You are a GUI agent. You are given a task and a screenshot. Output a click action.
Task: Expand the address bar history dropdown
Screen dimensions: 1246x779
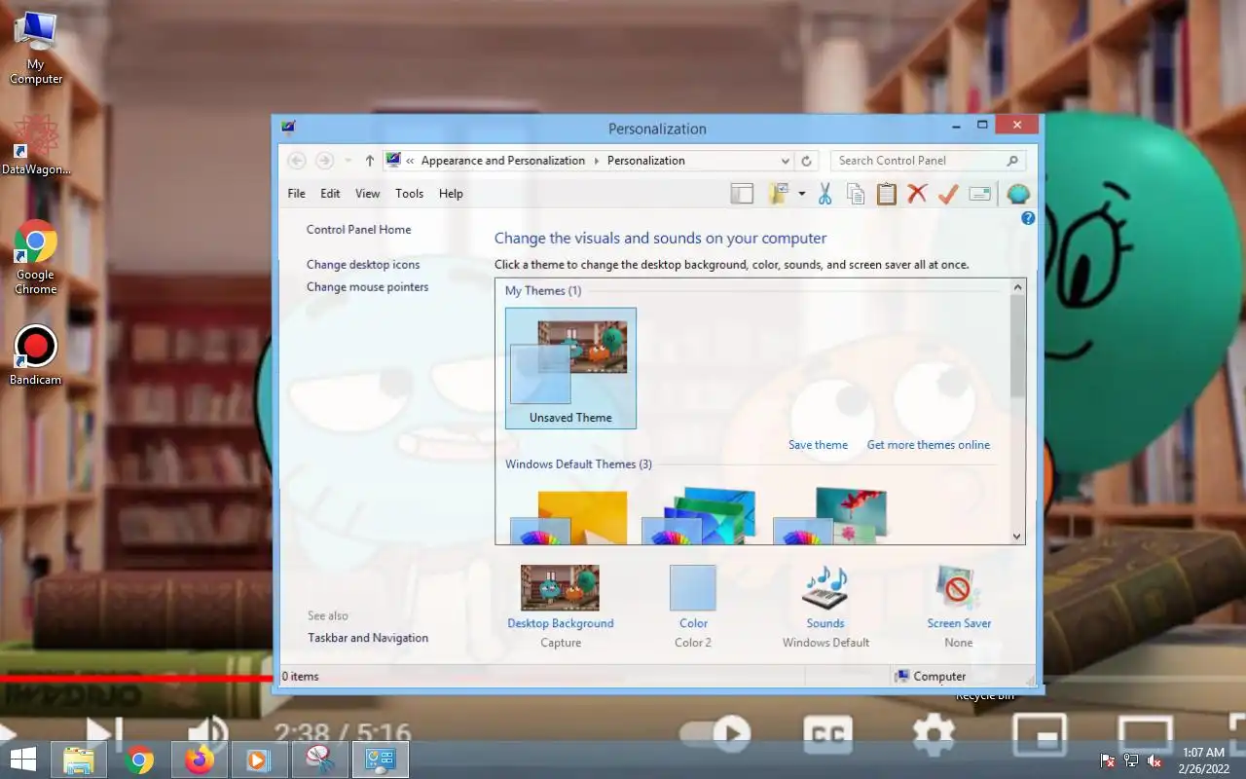786,161
